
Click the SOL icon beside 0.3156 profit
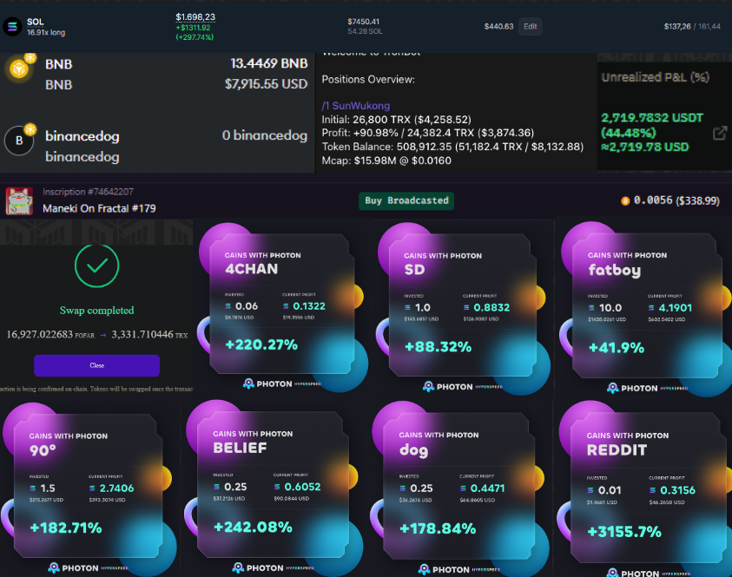(x=652, y=490)
